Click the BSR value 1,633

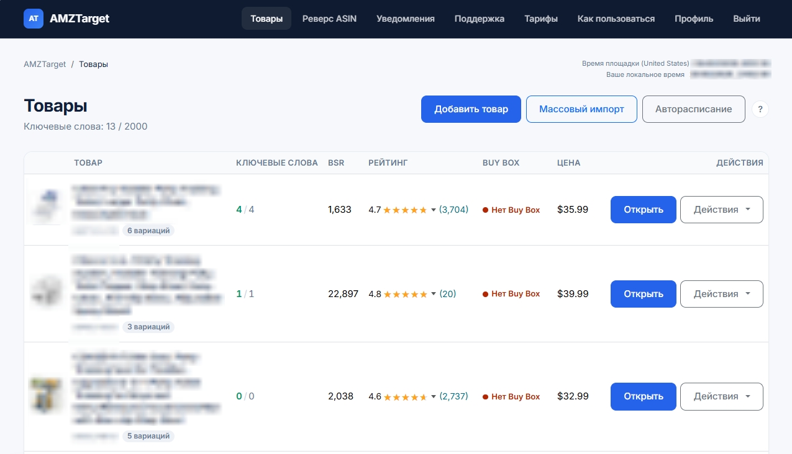tap(340, 210)
